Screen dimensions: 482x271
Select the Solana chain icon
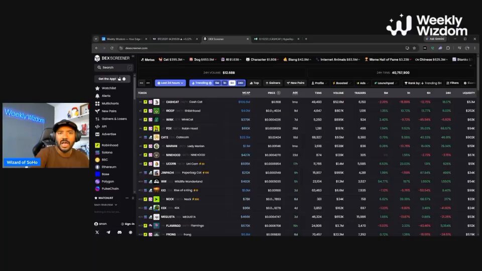[x=97, y=153]
